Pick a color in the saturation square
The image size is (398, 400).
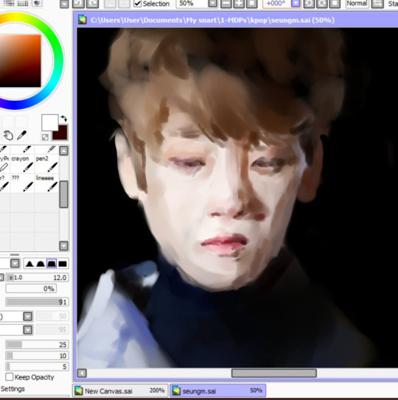click(20, 60)
